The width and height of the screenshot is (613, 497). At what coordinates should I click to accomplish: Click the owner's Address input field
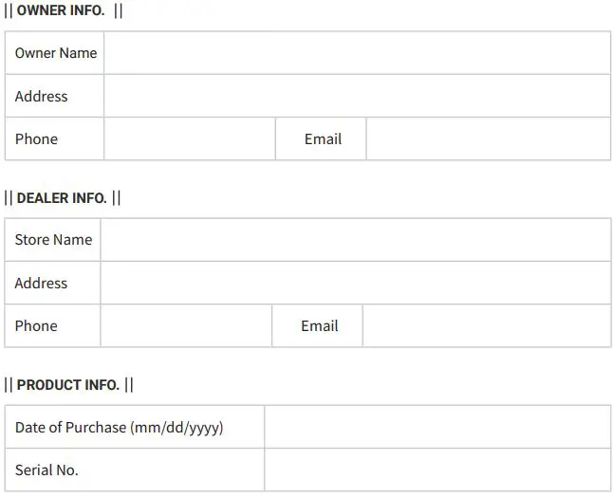357,96
